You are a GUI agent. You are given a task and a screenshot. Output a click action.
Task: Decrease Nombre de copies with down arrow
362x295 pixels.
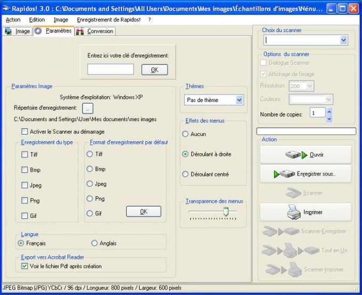[x=329, y=119]
